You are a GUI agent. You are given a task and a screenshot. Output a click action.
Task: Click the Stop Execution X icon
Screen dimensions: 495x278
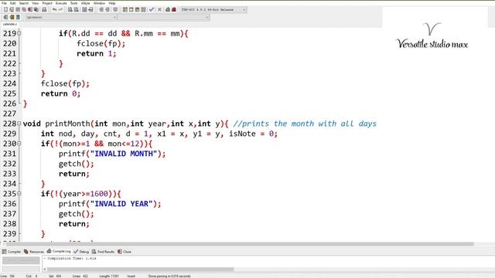pos(160,9)
